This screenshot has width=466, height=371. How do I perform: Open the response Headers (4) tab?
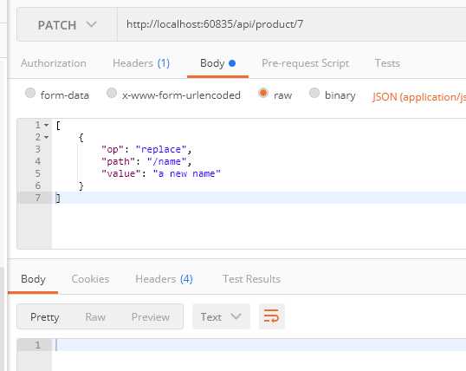(164, 279)
